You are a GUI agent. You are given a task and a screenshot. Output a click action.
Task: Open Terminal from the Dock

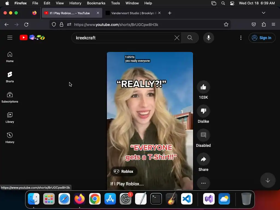point(156,199)
